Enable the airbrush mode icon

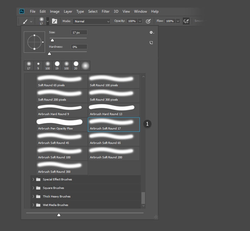tap(186, 21)
